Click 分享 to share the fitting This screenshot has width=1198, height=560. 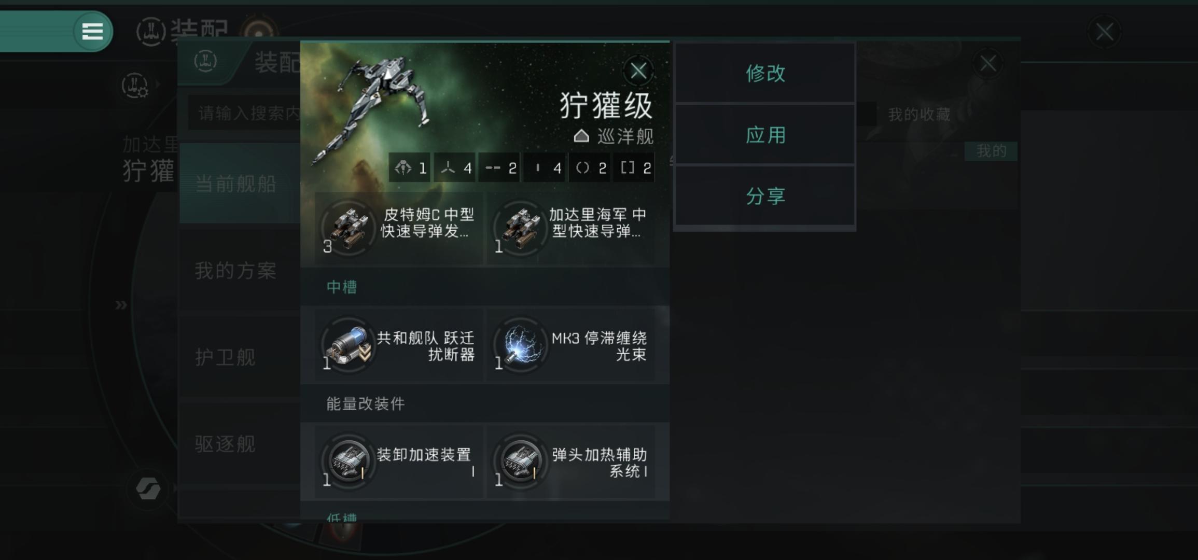pyautogui.click(x=765, y=196)
